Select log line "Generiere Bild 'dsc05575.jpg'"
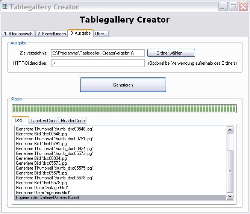 (x=121, y=173)
